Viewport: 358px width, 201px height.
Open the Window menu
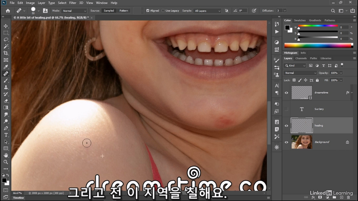(x=102, y=3)
